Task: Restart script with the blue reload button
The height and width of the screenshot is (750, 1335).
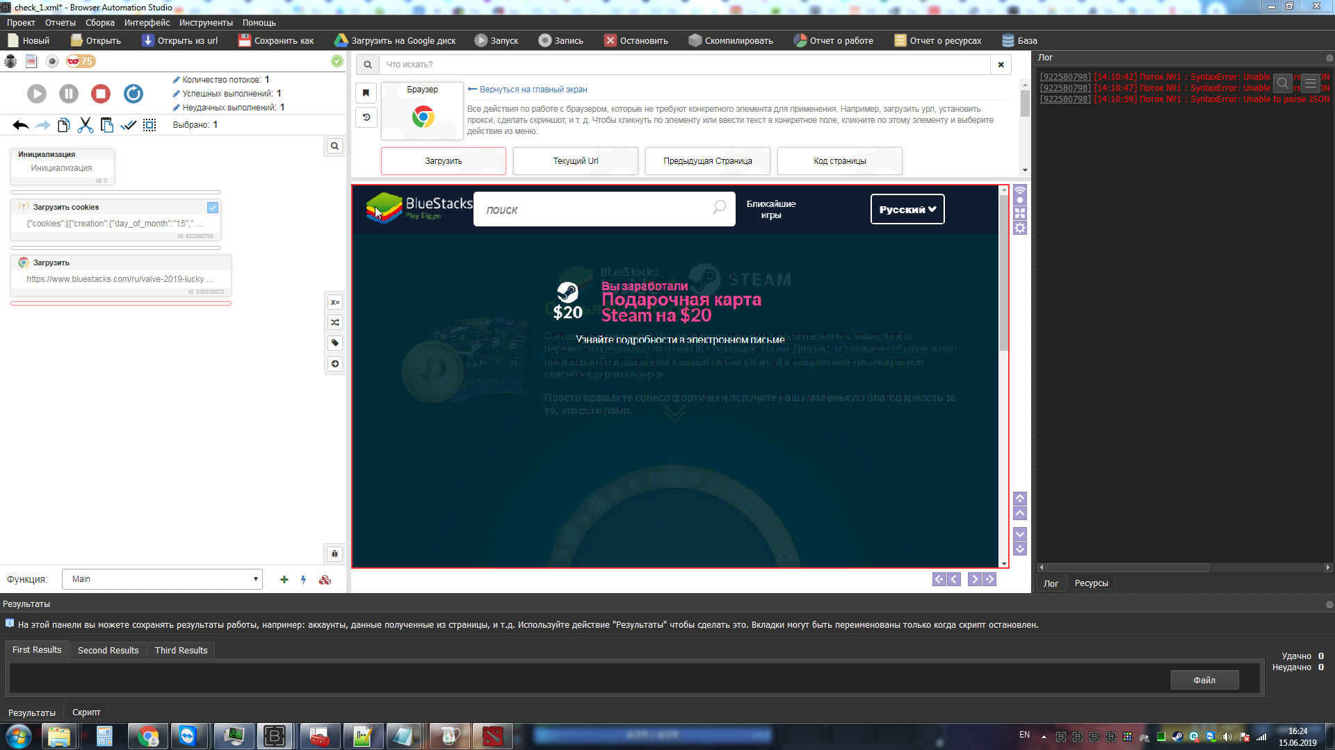Action: pos(133,94)
